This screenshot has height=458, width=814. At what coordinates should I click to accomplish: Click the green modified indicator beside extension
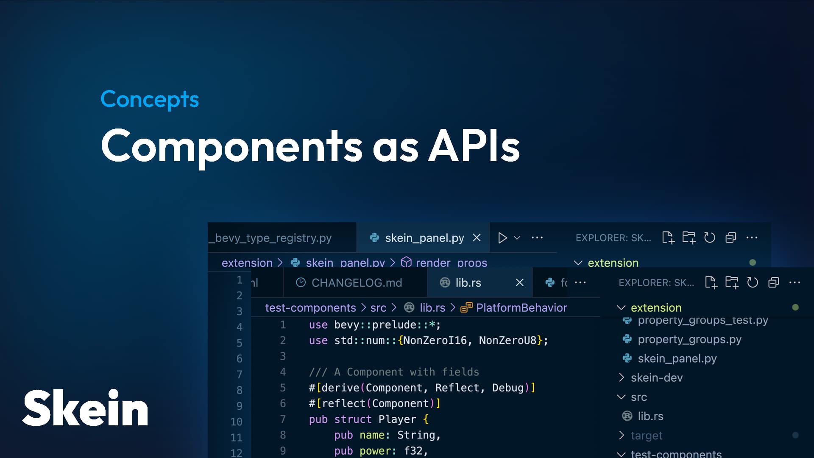pos(794,307)
